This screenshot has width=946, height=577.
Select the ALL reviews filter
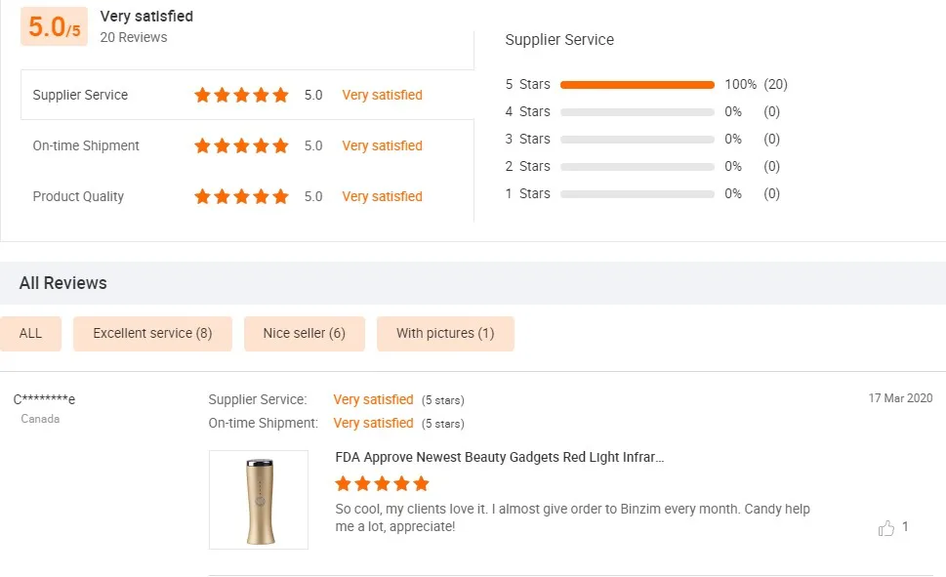pyautogui.click(x=31, y=333)
